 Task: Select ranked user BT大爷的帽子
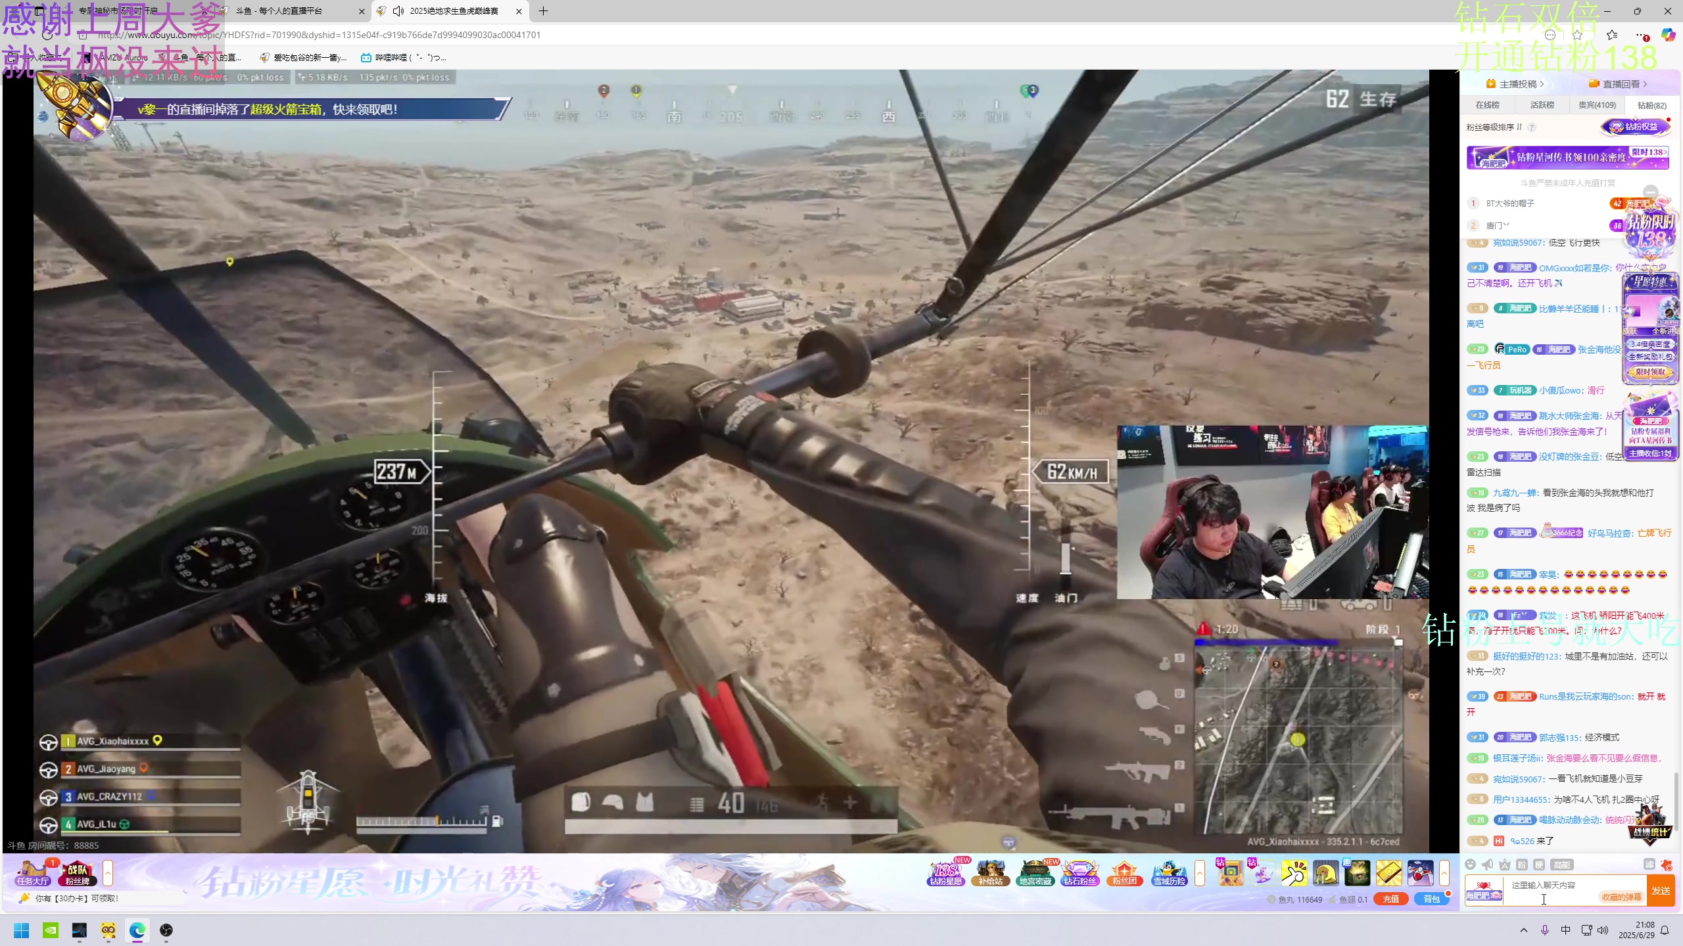[x=1510, y=204]
